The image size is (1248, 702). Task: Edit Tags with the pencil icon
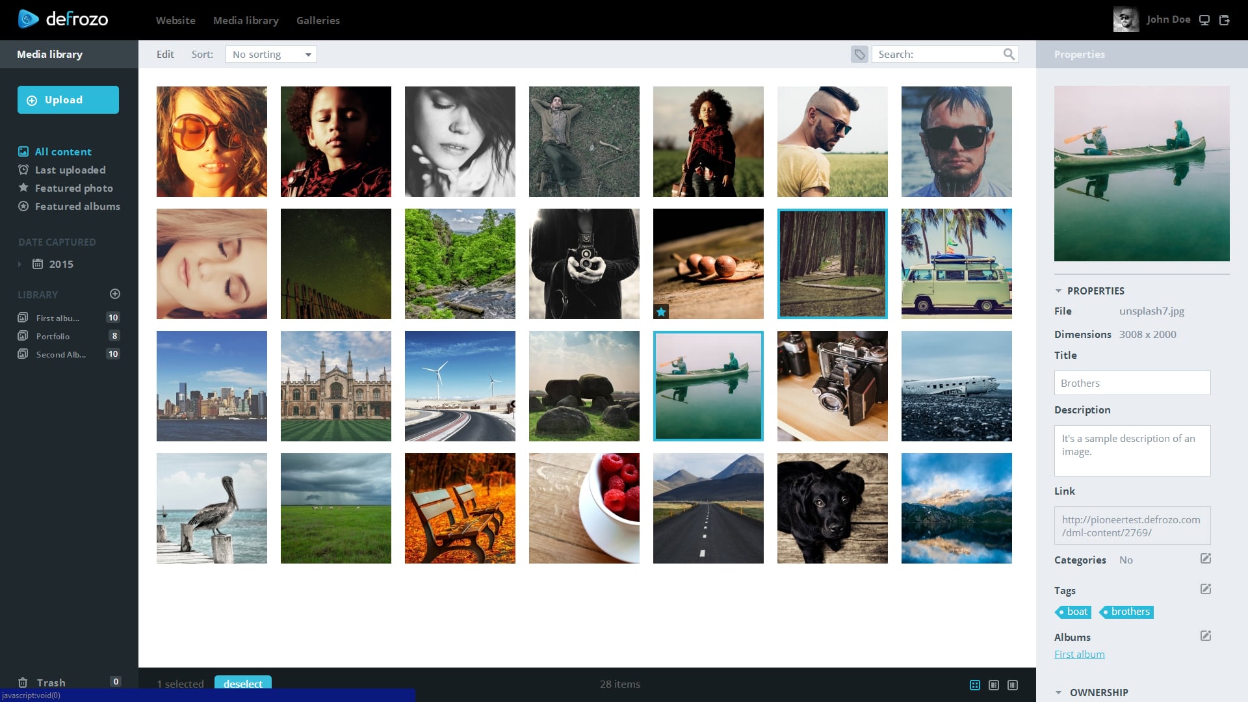[x=1206, y=590]
